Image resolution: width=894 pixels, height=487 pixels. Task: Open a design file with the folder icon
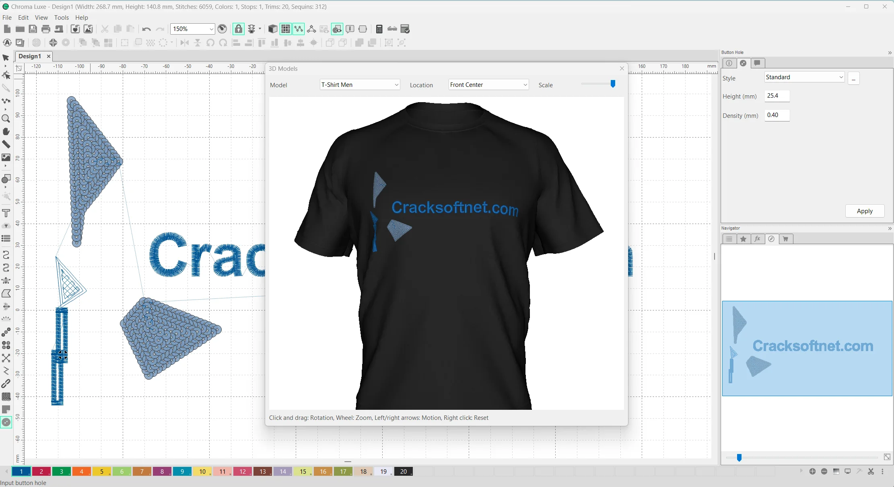coord(20,29)
